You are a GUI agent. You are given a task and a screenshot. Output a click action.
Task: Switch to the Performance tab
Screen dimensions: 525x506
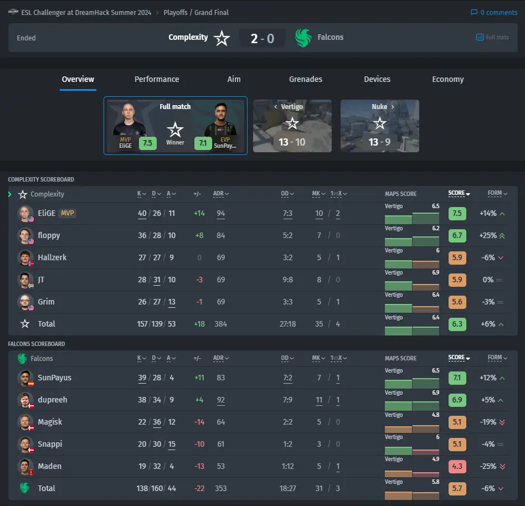(x=157, y=79)
